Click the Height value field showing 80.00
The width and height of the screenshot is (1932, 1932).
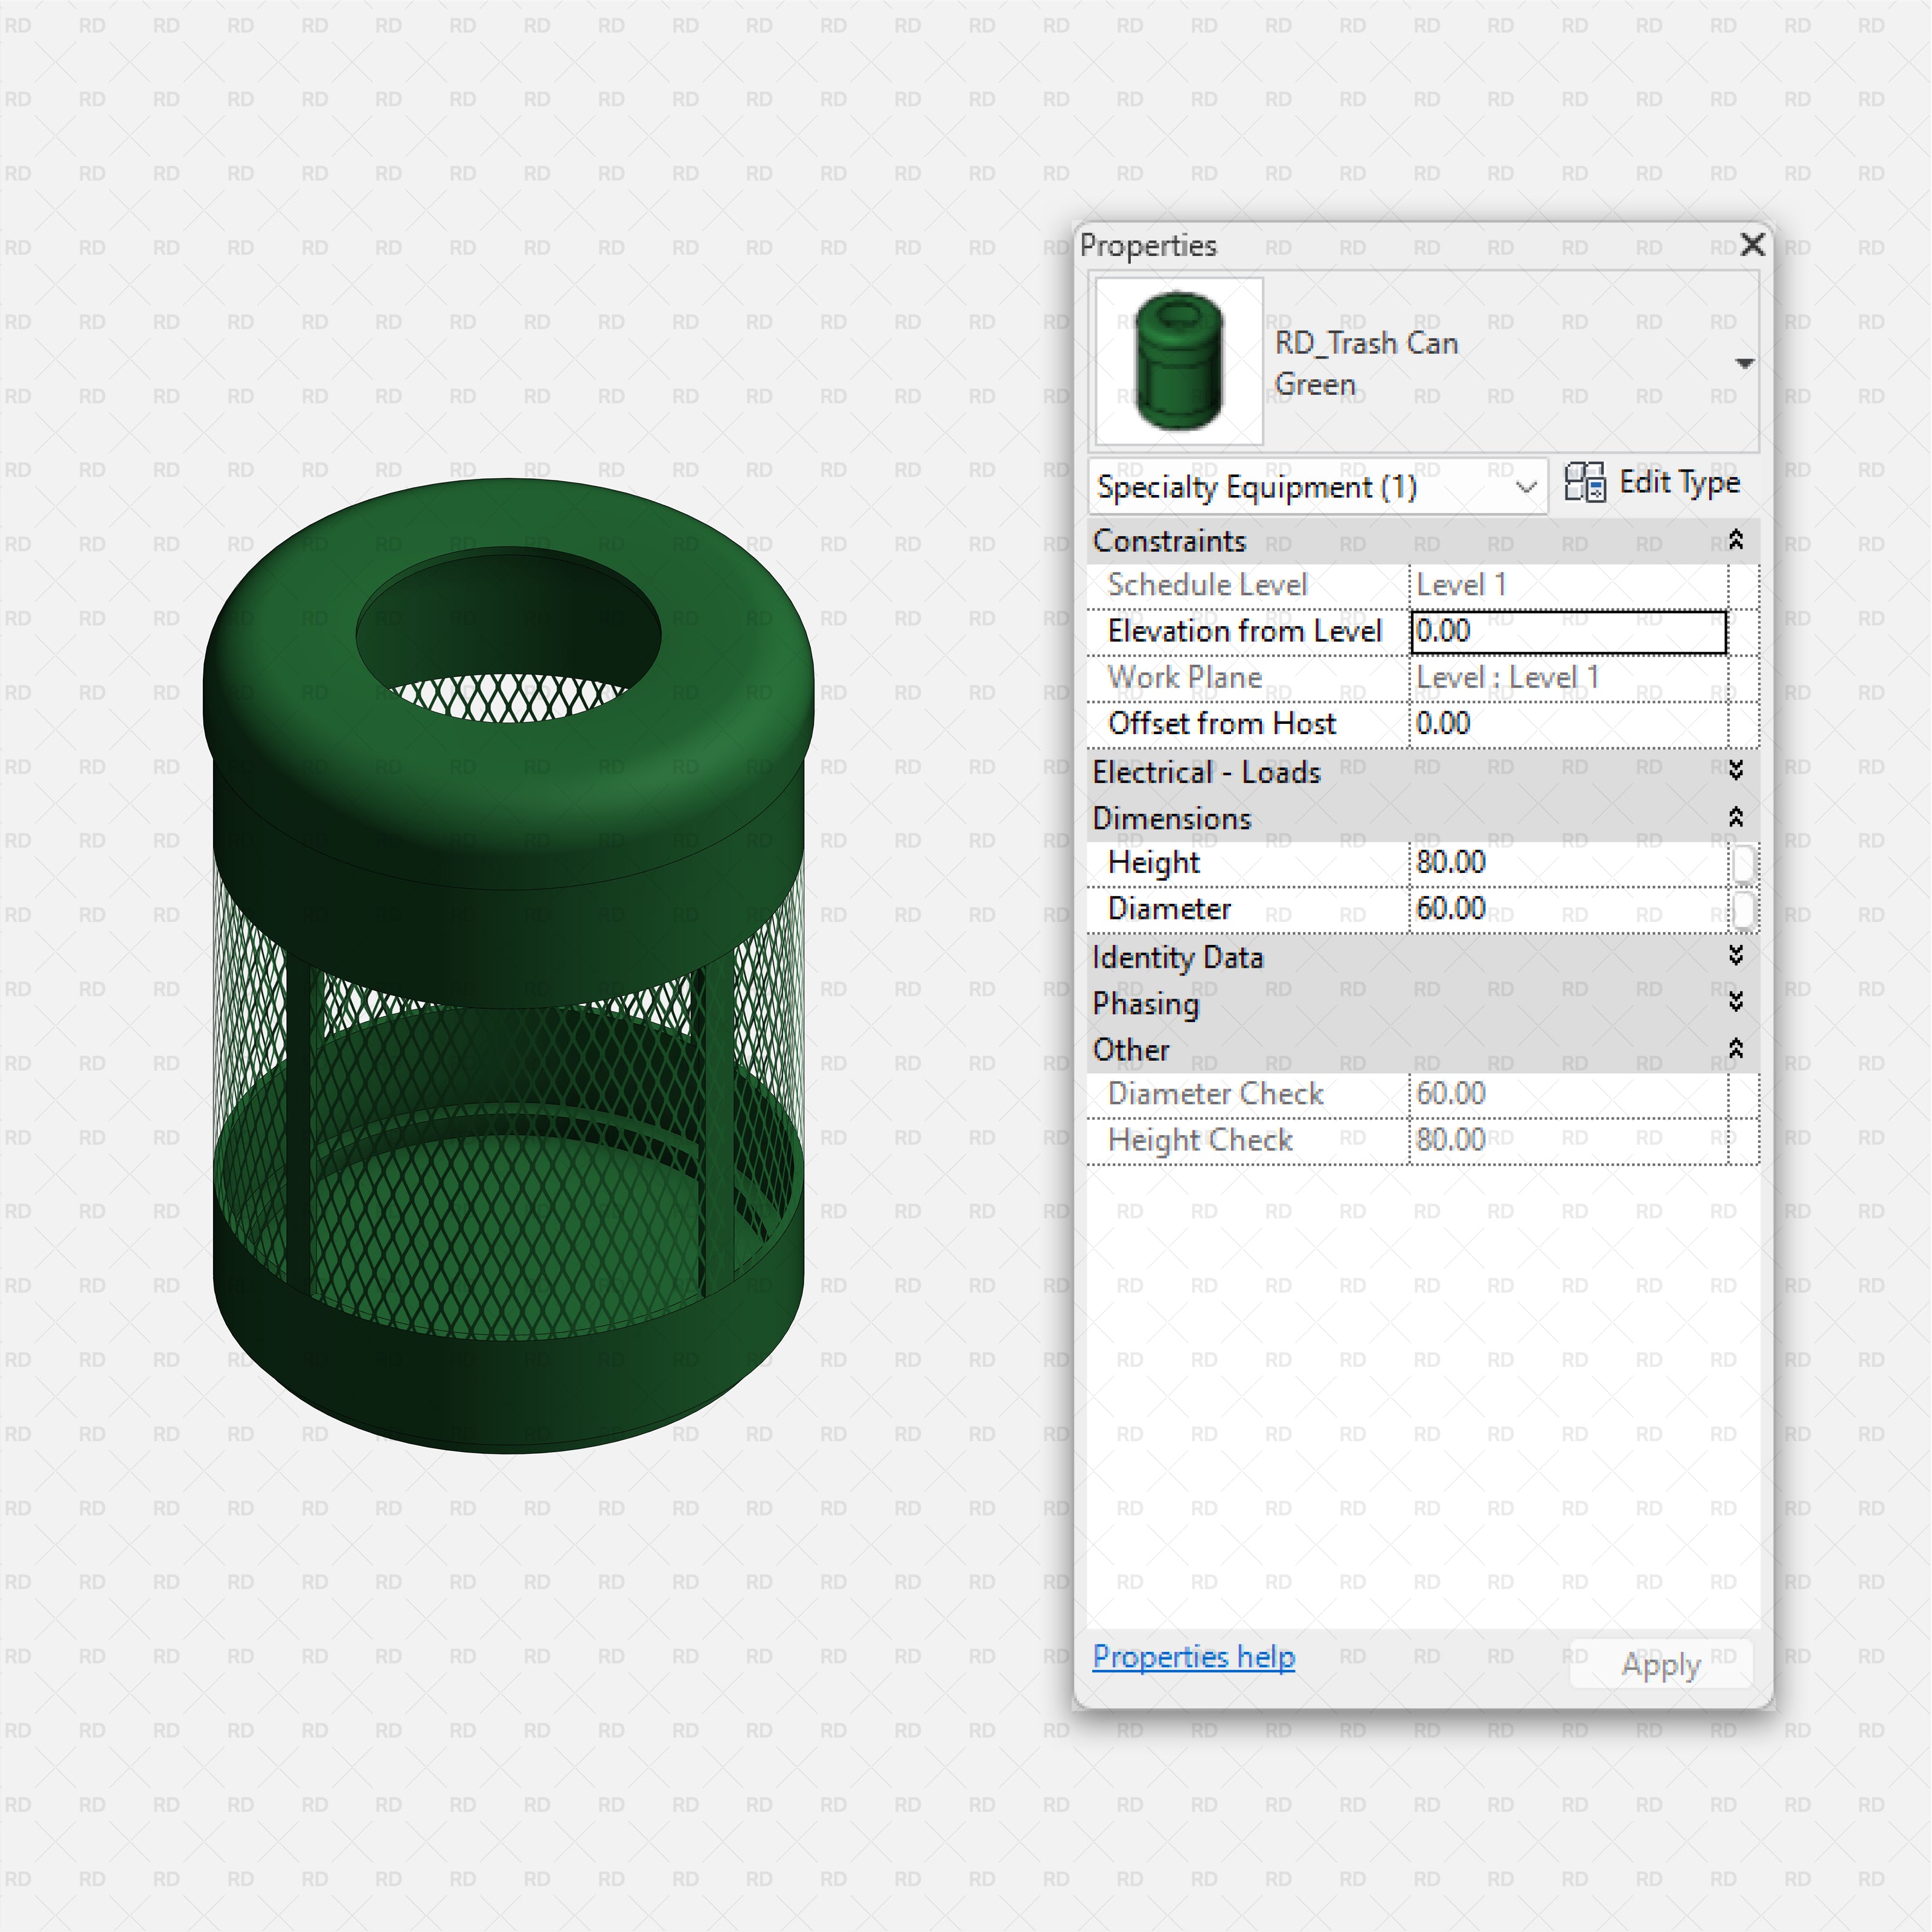[1568, 863]
